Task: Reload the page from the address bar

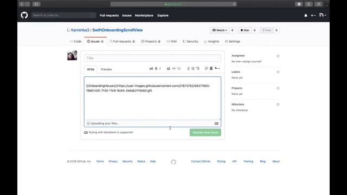Action: click(x=234, y=4)
